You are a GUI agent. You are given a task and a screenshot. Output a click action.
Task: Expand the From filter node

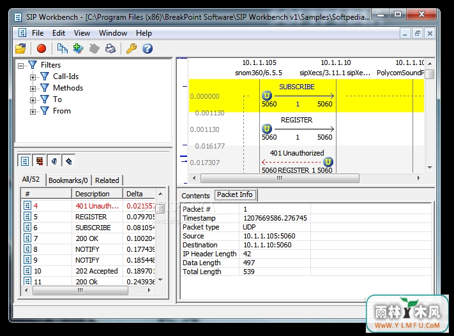(33, 112)
